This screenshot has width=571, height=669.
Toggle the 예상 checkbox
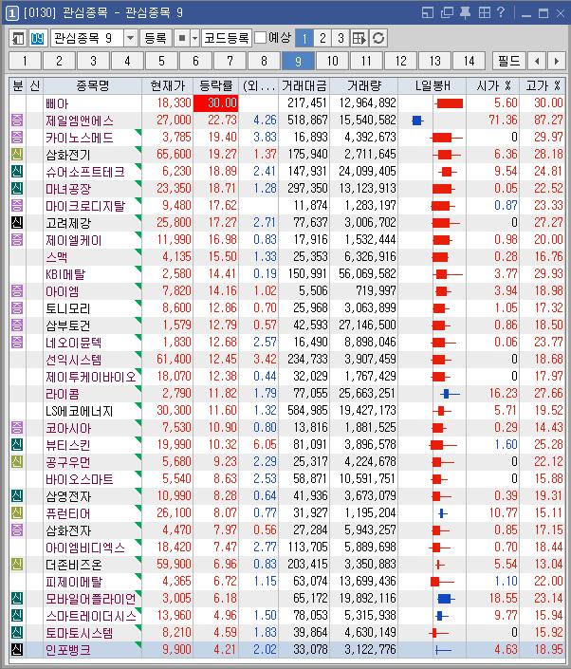pyautogui.click(x=260, y=38)
